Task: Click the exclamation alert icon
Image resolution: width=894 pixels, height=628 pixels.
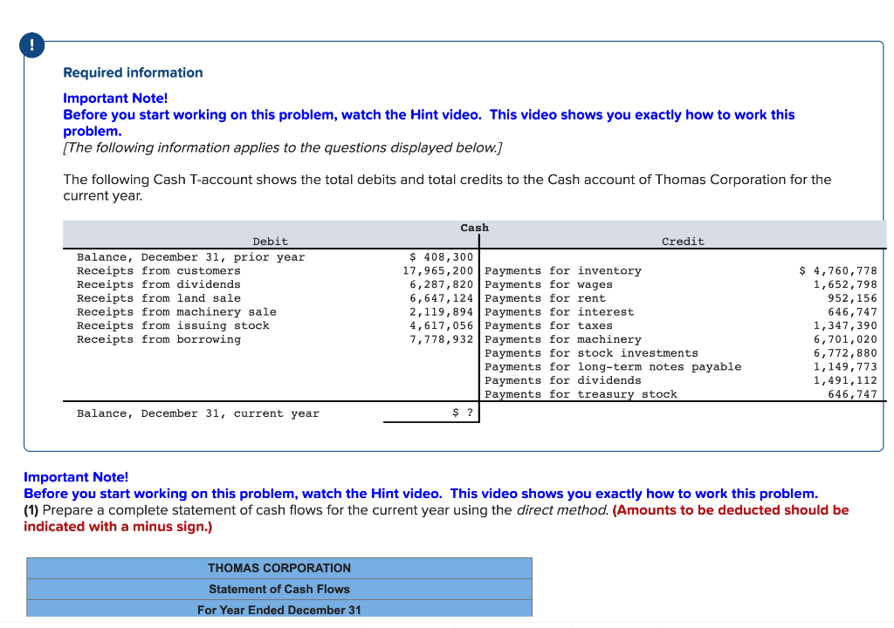Action: (32, 44)
